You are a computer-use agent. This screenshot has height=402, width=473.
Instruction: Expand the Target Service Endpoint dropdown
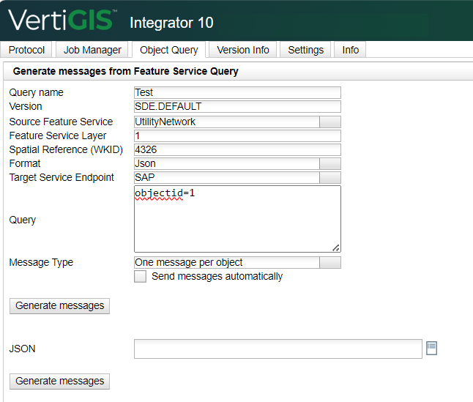pyautogui.click(x=330, y=177)
